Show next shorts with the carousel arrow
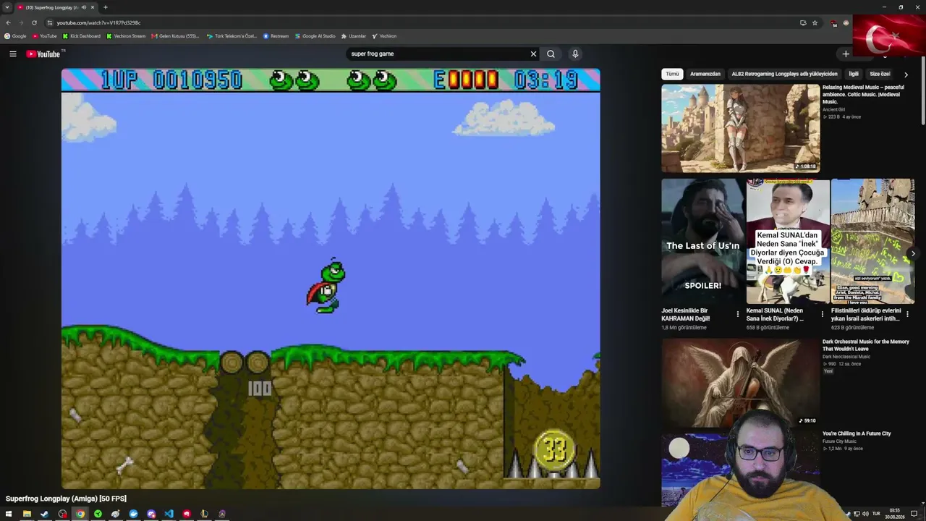This screenshot has width=926, height=521. click(913, 253)
